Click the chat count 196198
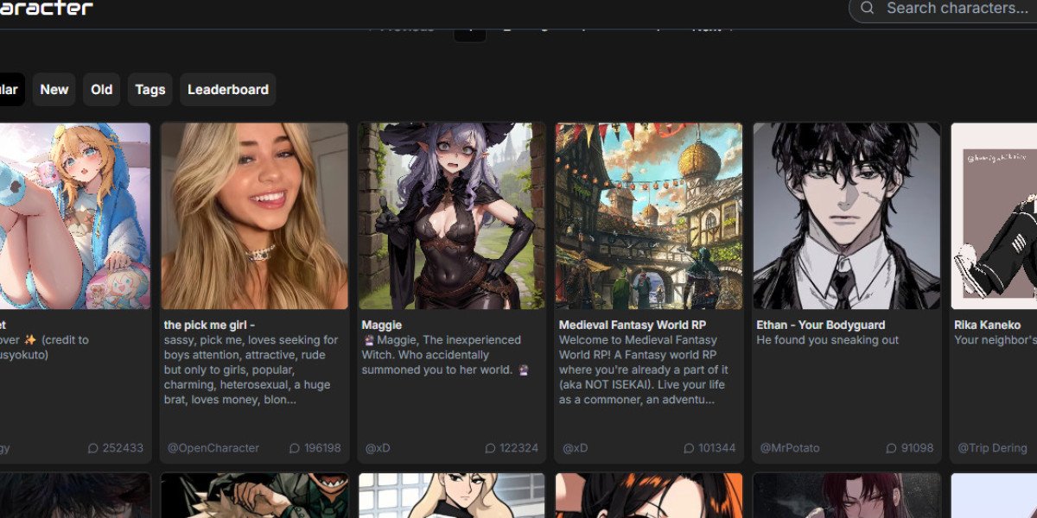The image size is (1037, 518). pyautogui.click(x=322, y=449)
